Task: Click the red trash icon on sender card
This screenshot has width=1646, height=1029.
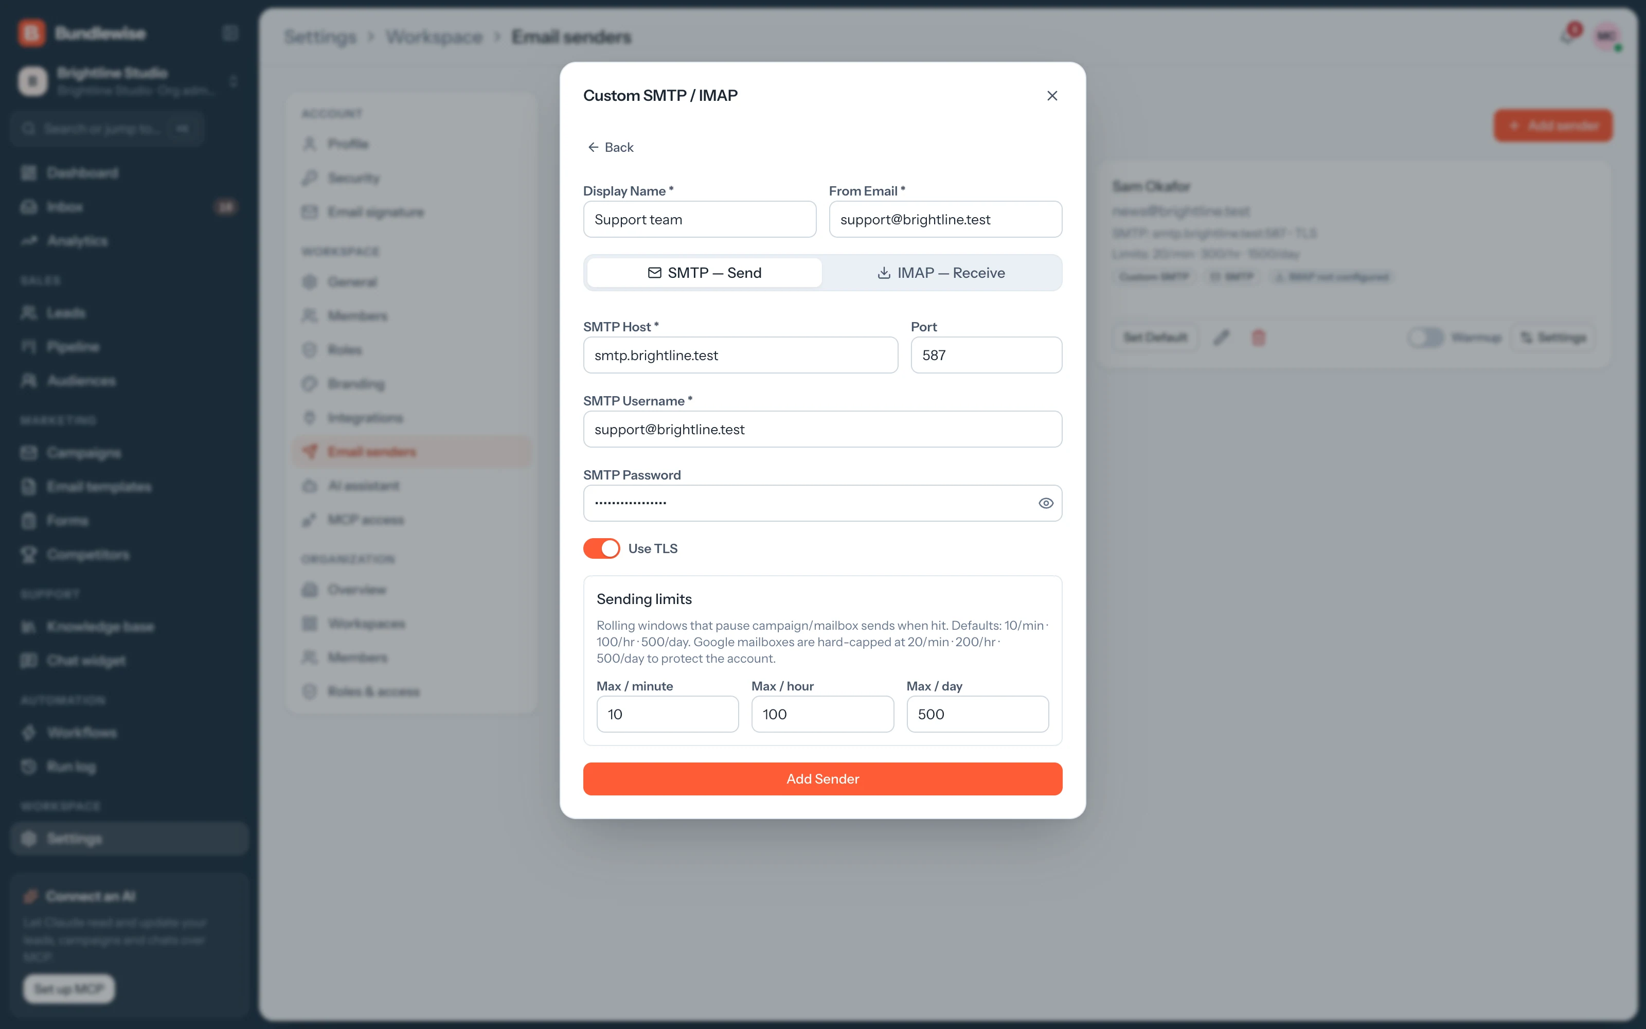Action: [x=1258, y=338]
